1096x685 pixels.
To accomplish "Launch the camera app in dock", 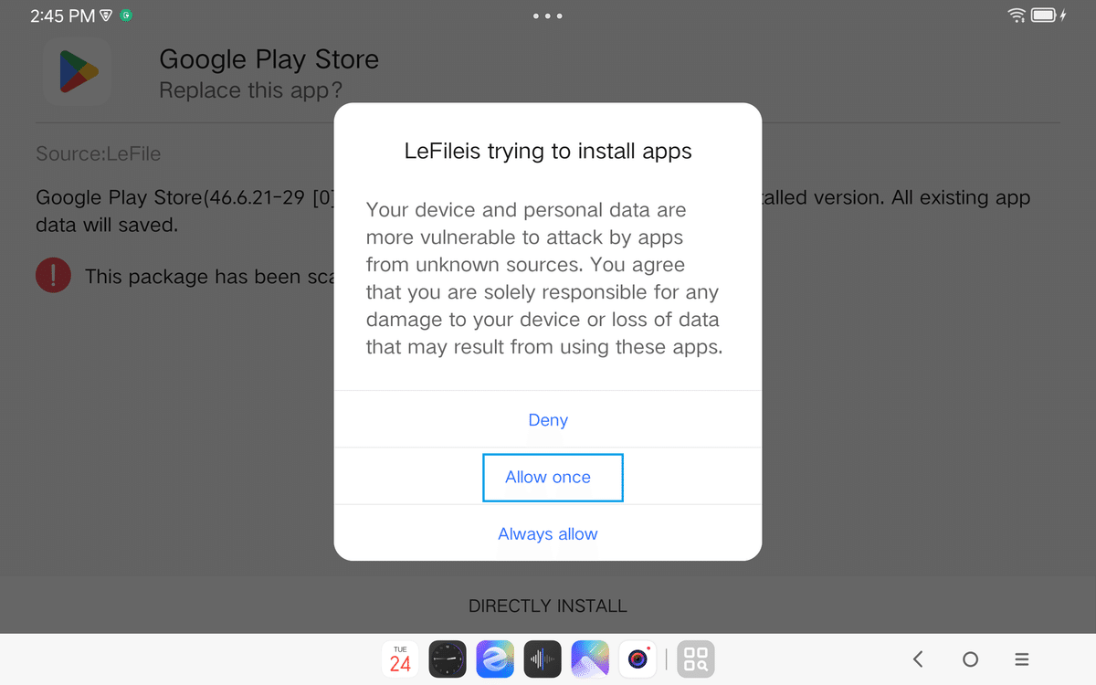I will (x=638, y=659).
